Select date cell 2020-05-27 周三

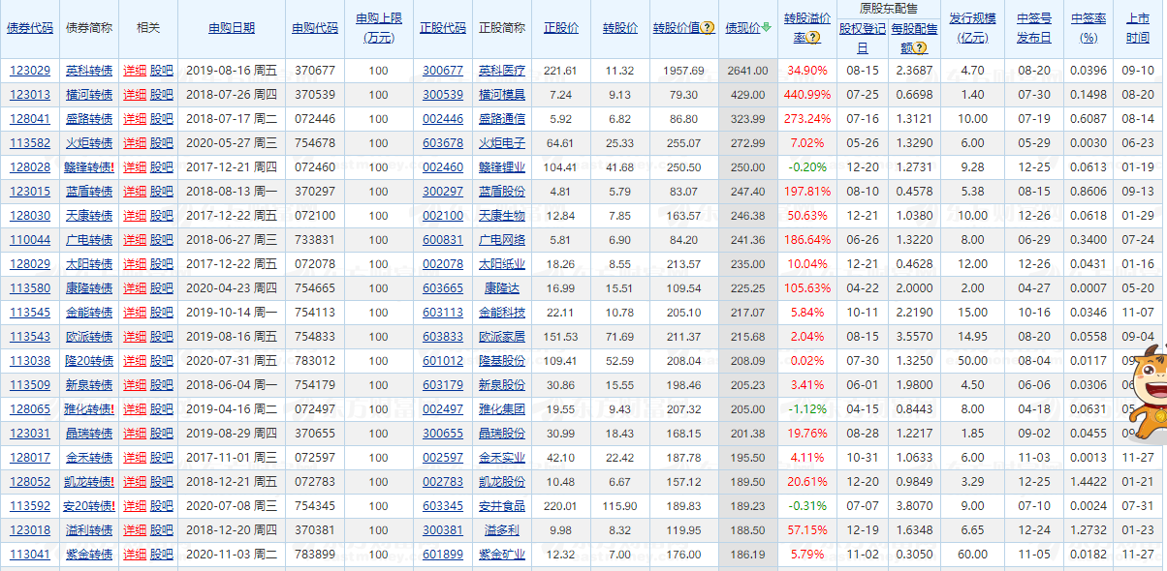click(231, 143)
